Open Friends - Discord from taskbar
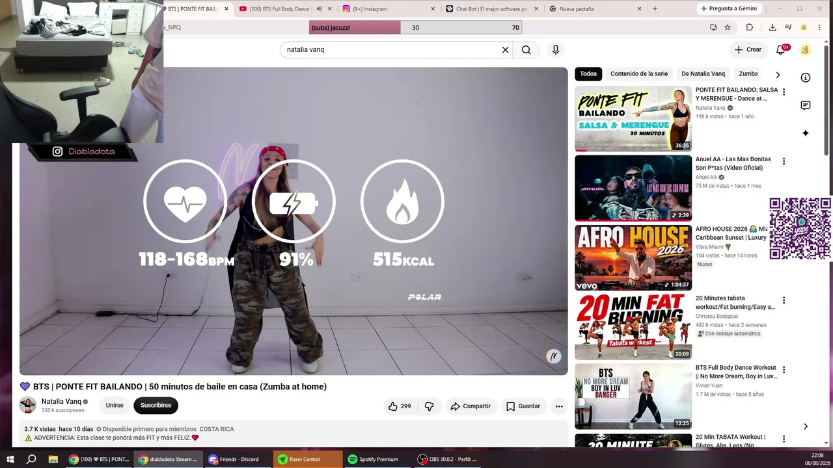The width and height of the screenshot is (833, 468). coord(238,459)
